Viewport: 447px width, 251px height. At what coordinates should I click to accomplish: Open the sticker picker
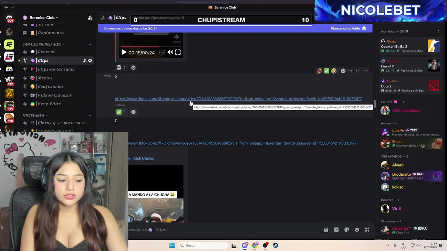[346, 230]
